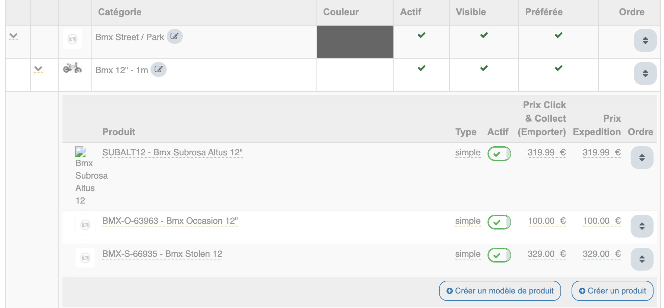The height and width of the screenshot is (308, 664).
Task: Collapse the Bmx 12" - 1m subcategory chevron
Action: click(38, 69)
